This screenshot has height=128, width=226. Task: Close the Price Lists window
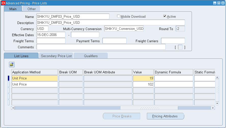(223, 3)
